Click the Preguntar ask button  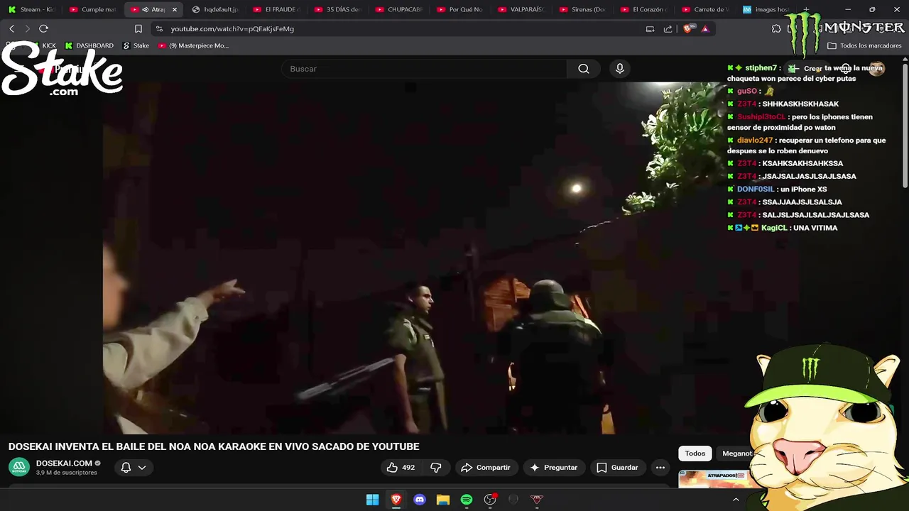point(554,468)
